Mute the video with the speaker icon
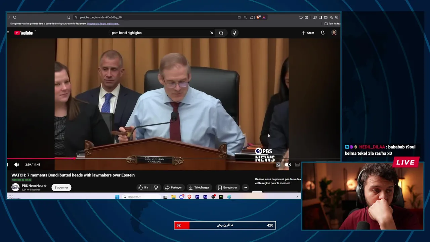The height and width of the screenshot is (242, 430). click(16, 165)
